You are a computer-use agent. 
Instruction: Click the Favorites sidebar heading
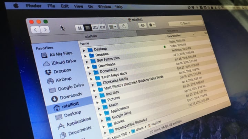44,48
